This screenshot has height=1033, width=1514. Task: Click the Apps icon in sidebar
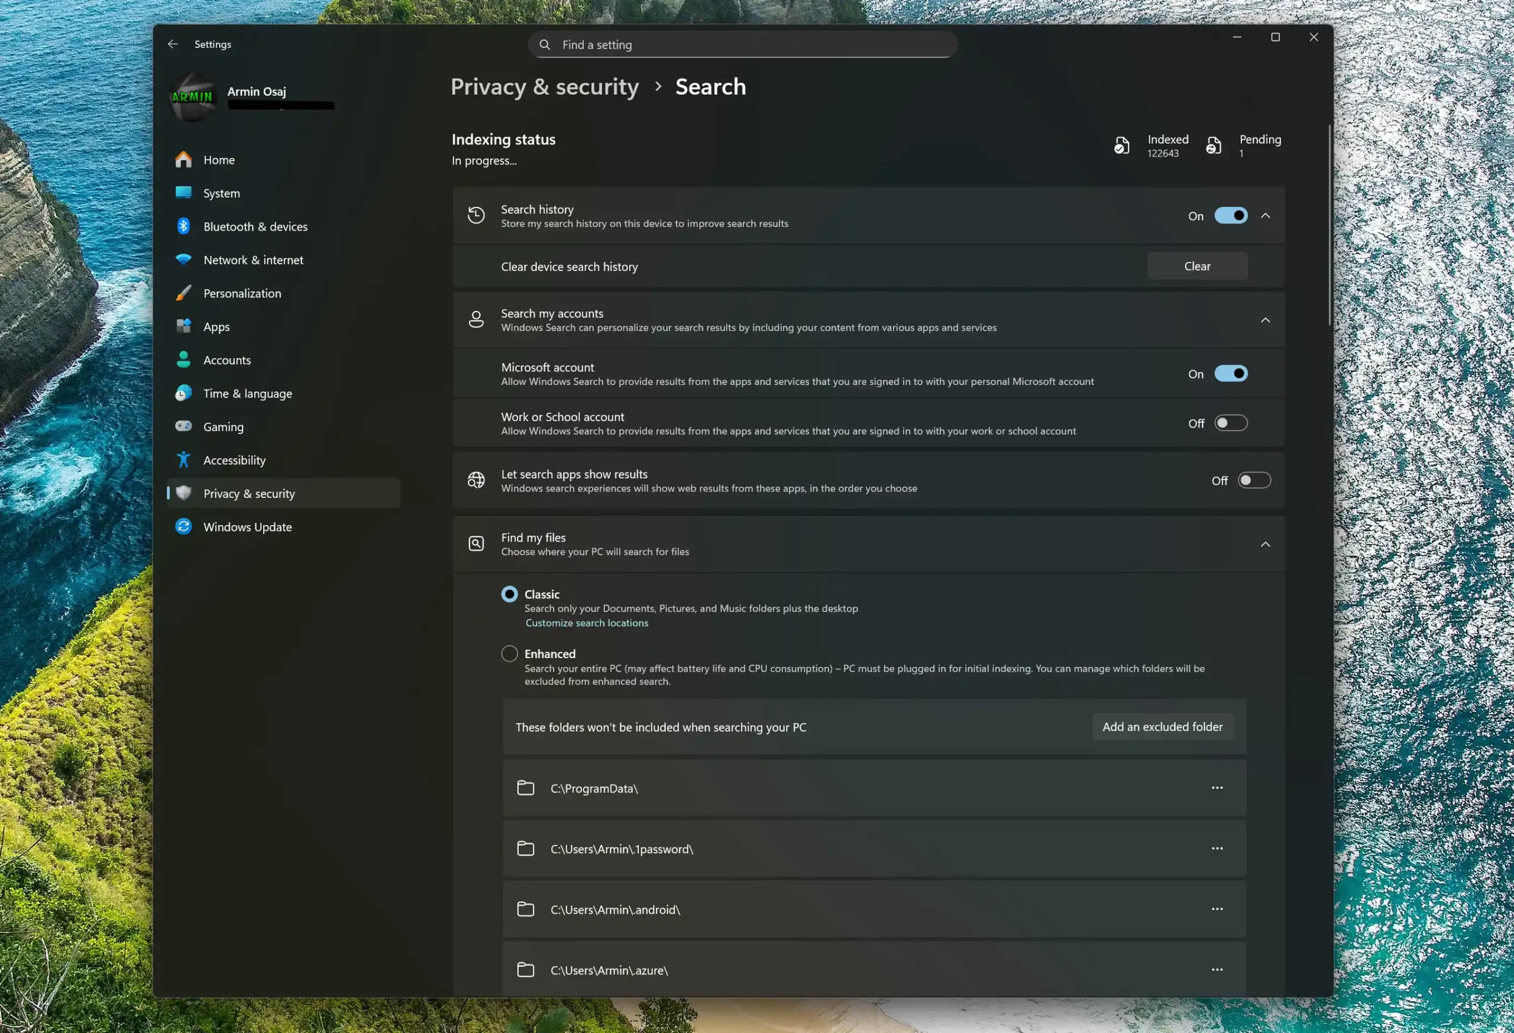tap(184, 326)
